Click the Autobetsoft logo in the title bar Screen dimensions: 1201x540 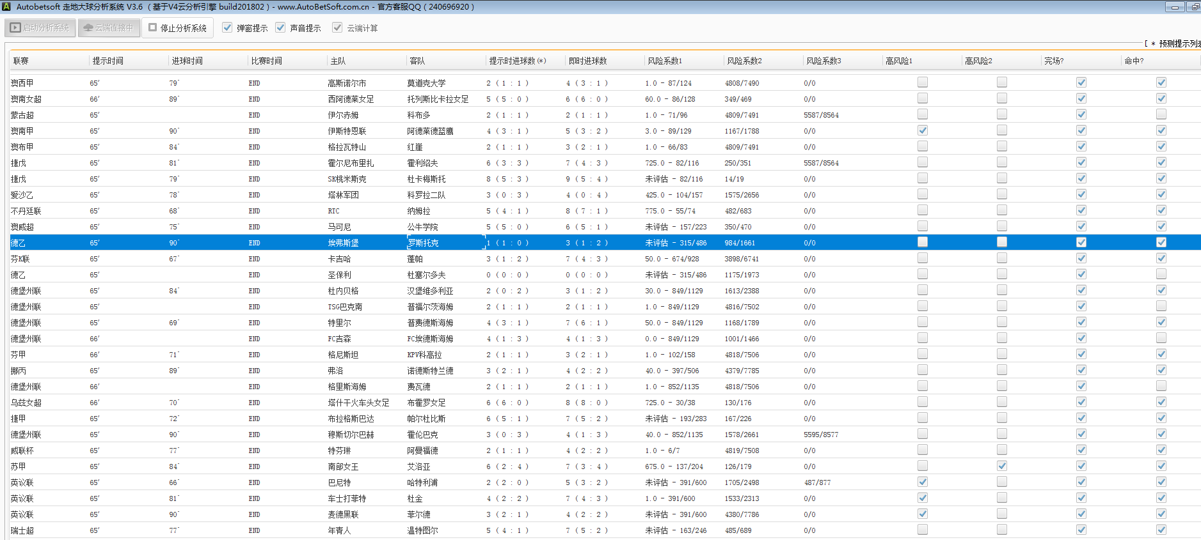tap(6, 6)
